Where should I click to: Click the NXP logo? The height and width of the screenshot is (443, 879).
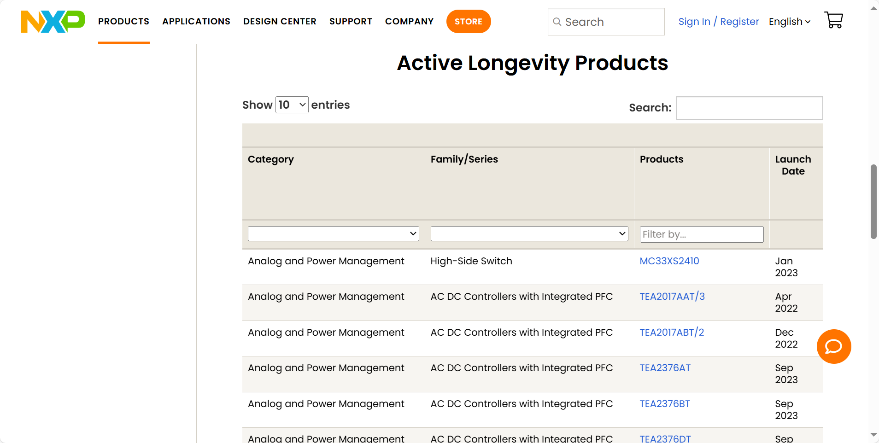click(x=53, y=22)
